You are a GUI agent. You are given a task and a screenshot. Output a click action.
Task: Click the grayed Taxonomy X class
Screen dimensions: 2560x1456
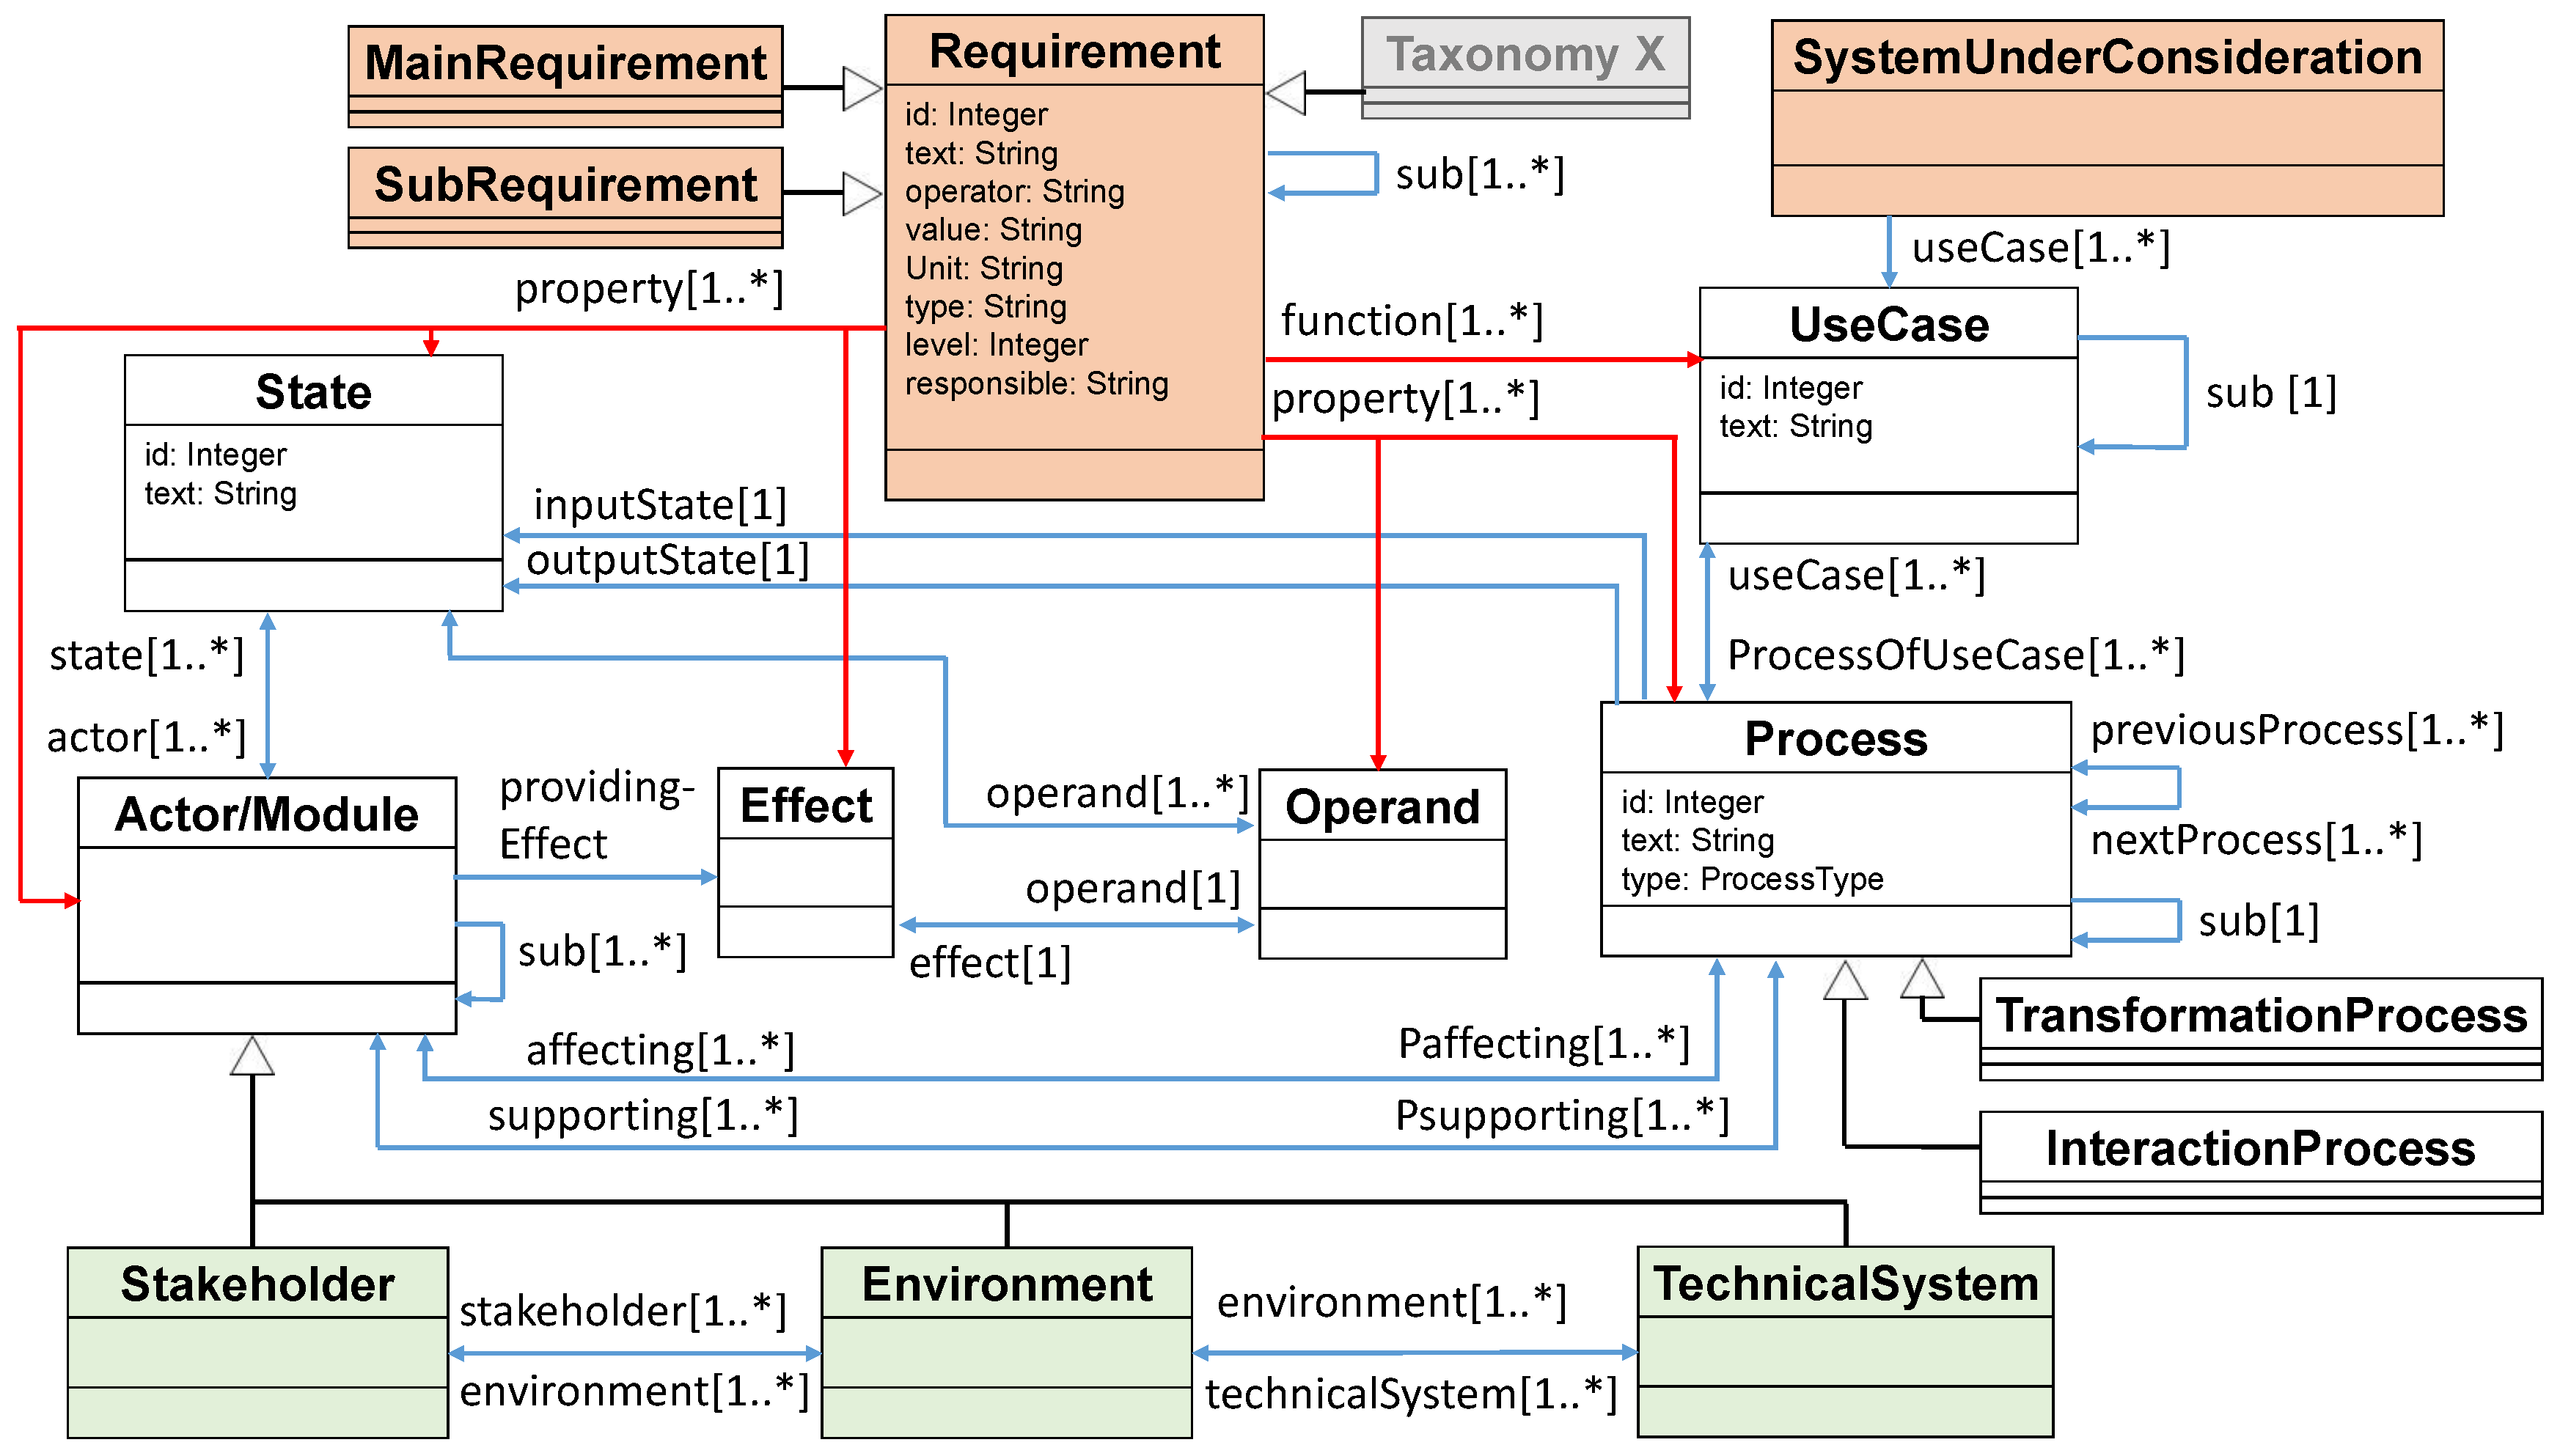(1525, 55)
